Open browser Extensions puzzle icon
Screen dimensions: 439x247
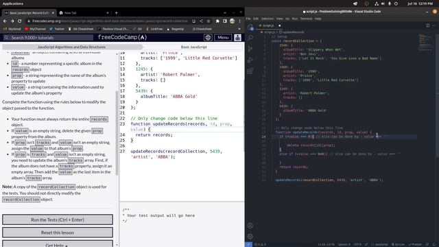217,21
